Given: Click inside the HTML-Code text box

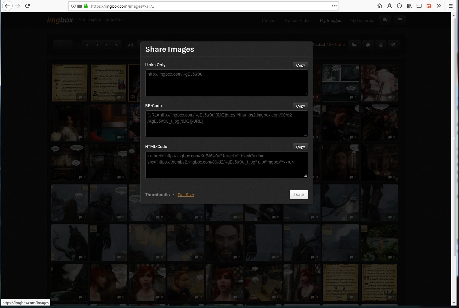Looking at the screenshot, I should coord(227,164).
